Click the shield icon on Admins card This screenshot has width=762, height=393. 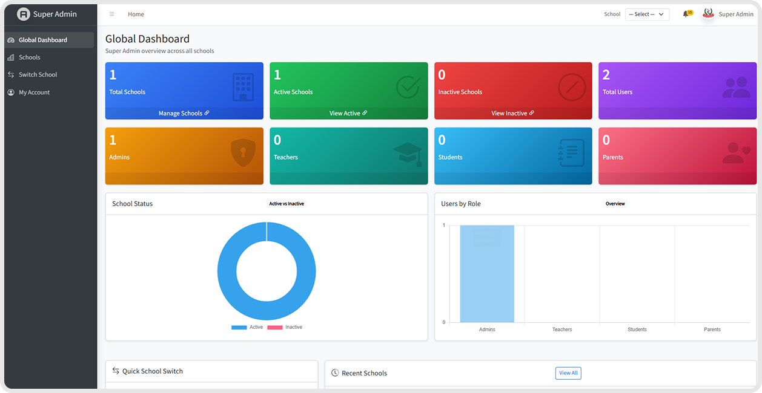243,152
